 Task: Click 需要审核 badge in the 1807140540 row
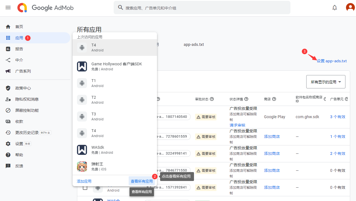(x=206, y=117)
